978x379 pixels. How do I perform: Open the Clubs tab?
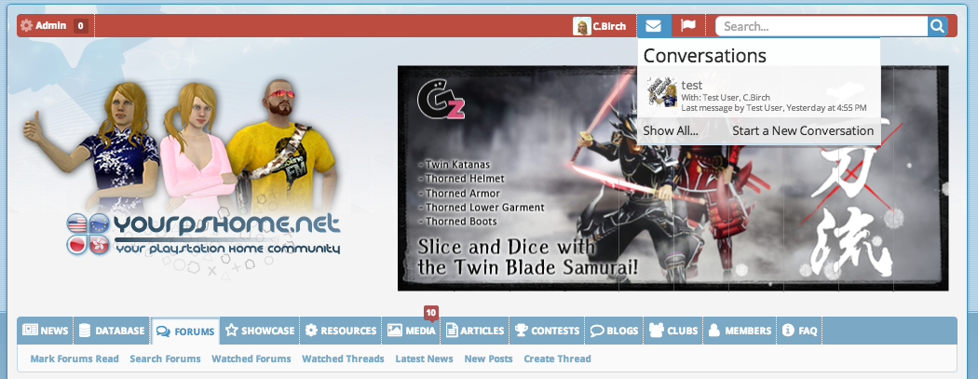[673, 331]
